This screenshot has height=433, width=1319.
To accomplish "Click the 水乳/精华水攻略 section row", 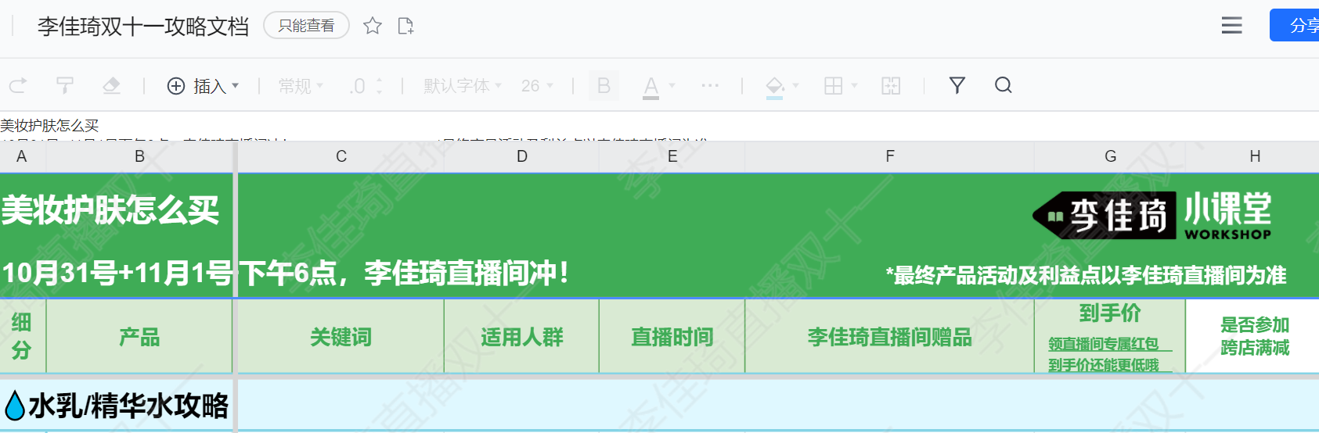I will click(x=659, y=405).
